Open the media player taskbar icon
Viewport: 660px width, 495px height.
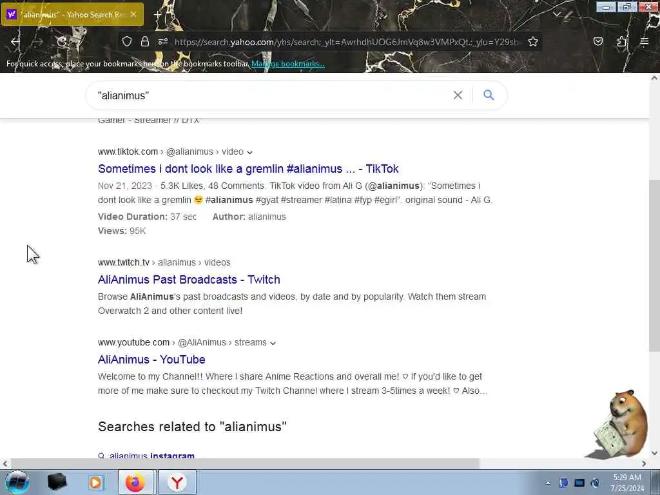pyautogui.click(x=95, y=482)
